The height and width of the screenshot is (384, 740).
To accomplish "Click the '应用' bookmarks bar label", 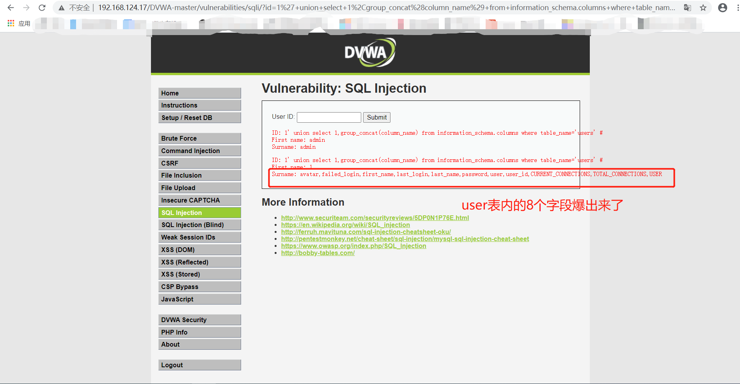I will 24,23.
